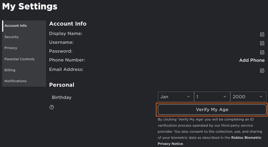Viewport: 268px width, 147px height.
Task: Click the Username edit pencil icon
Action: pos(262,43)
